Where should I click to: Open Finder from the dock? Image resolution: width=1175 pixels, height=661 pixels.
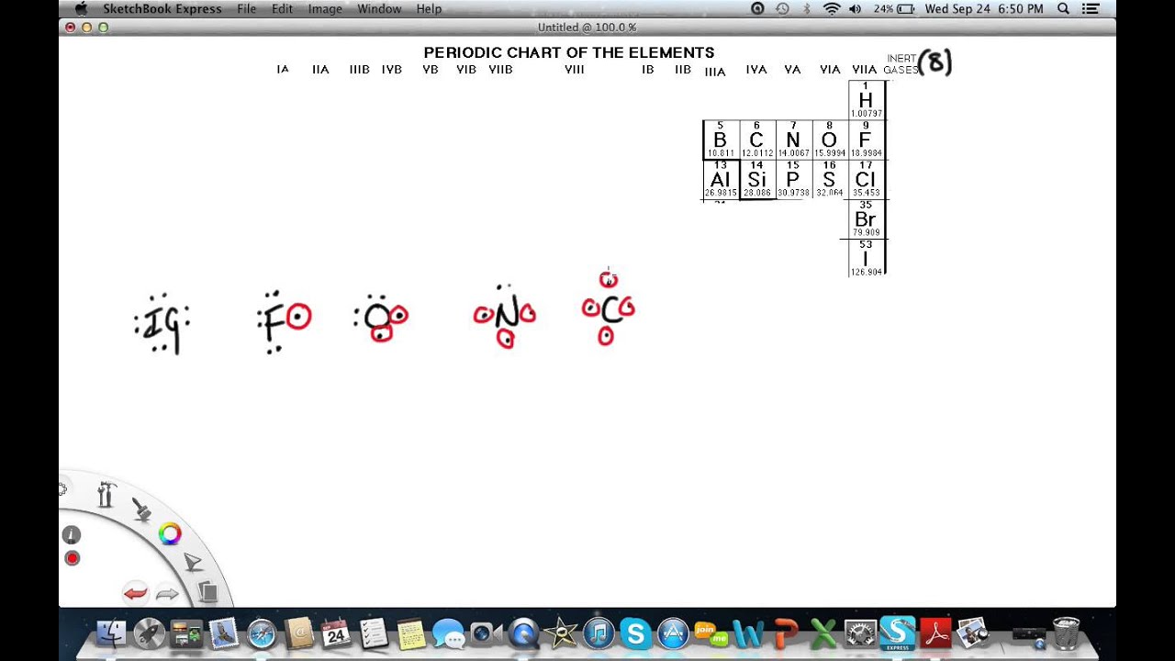click(111, 633)
